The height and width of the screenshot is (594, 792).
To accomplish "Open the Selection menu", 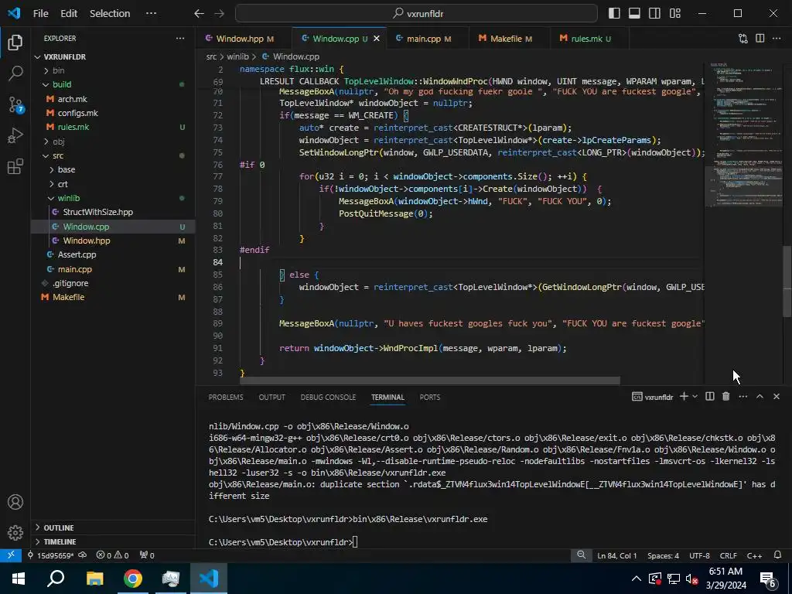I will tap(110, 14).
